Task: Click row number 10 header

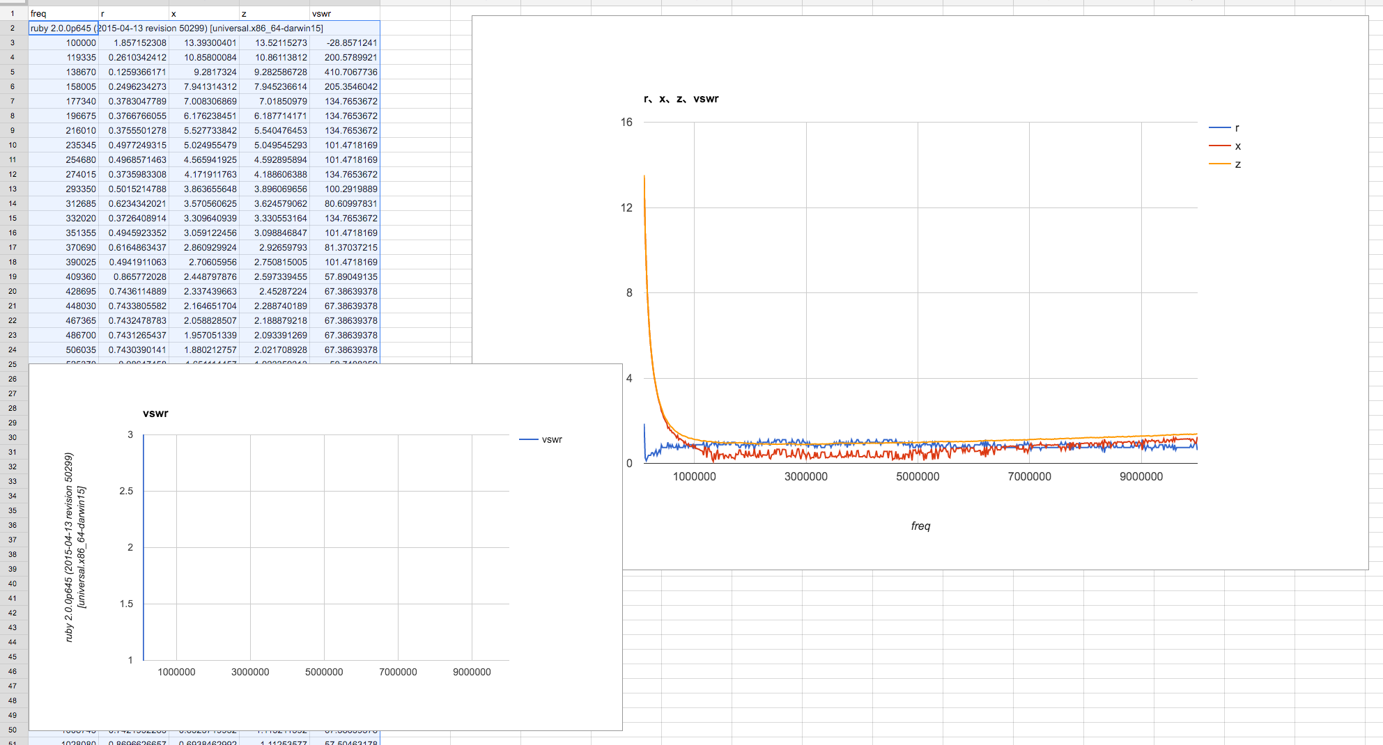Action: coord(13,145)
